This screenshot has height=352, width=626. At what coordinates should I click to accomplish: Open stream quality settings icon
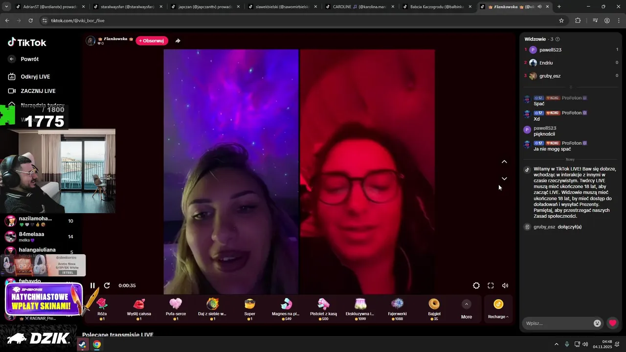pos(476,286)
